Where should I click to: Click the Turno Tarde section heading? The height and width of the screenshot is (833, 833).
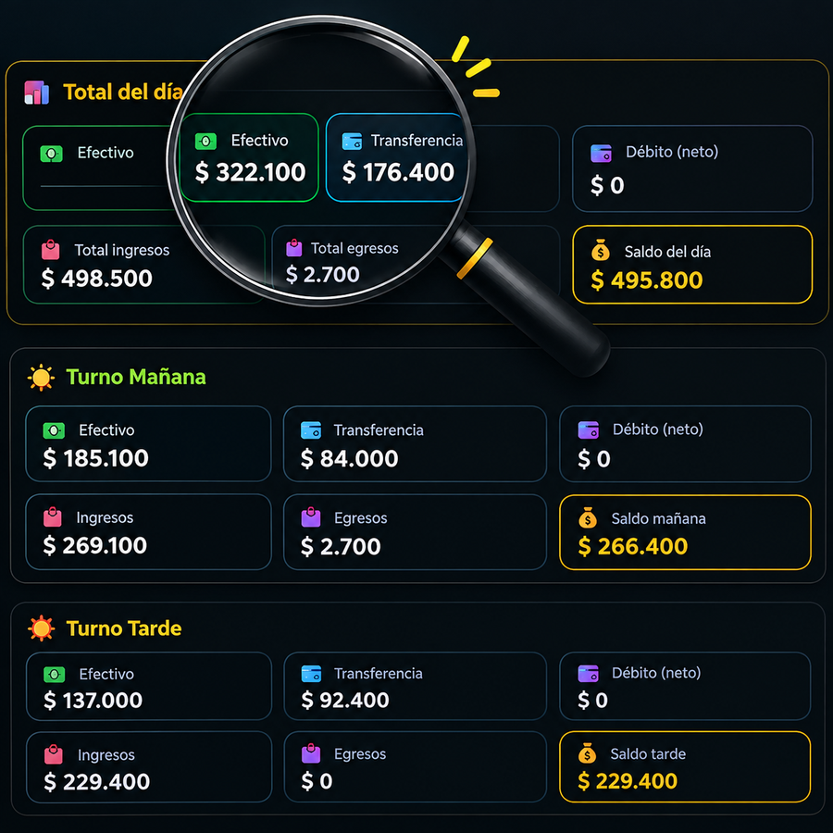[x=124, y=628]
